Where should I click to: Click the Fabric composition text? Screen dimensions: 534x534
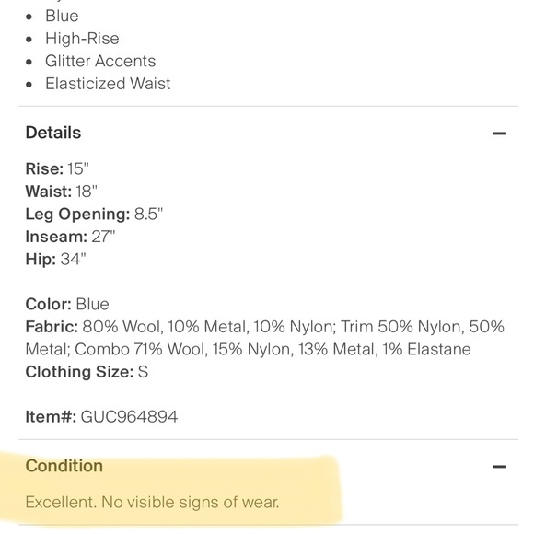point(265,338)
